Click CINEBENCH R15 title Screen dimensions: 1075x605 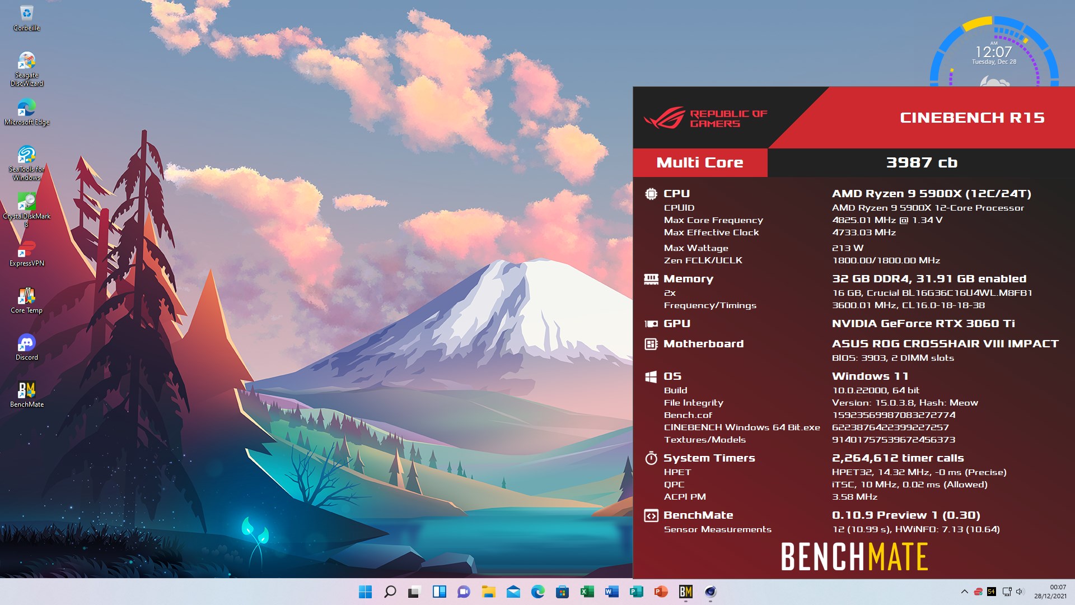(972, 118)
